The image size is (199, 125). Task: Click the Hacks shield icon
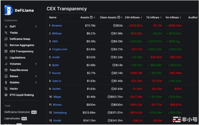[6, 89]
